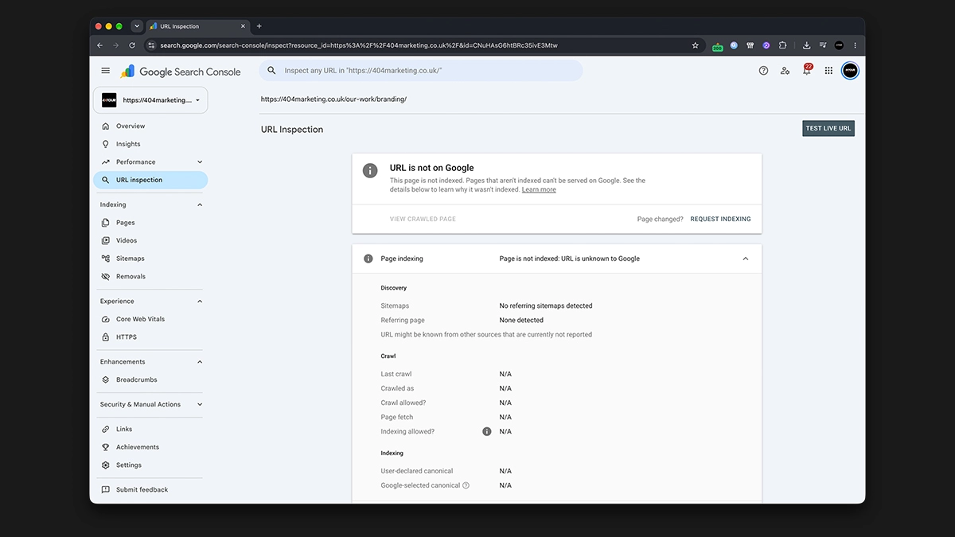Click the site info icon in address bar
This screenshot has width=955, height=537.
tap(151, 45)
